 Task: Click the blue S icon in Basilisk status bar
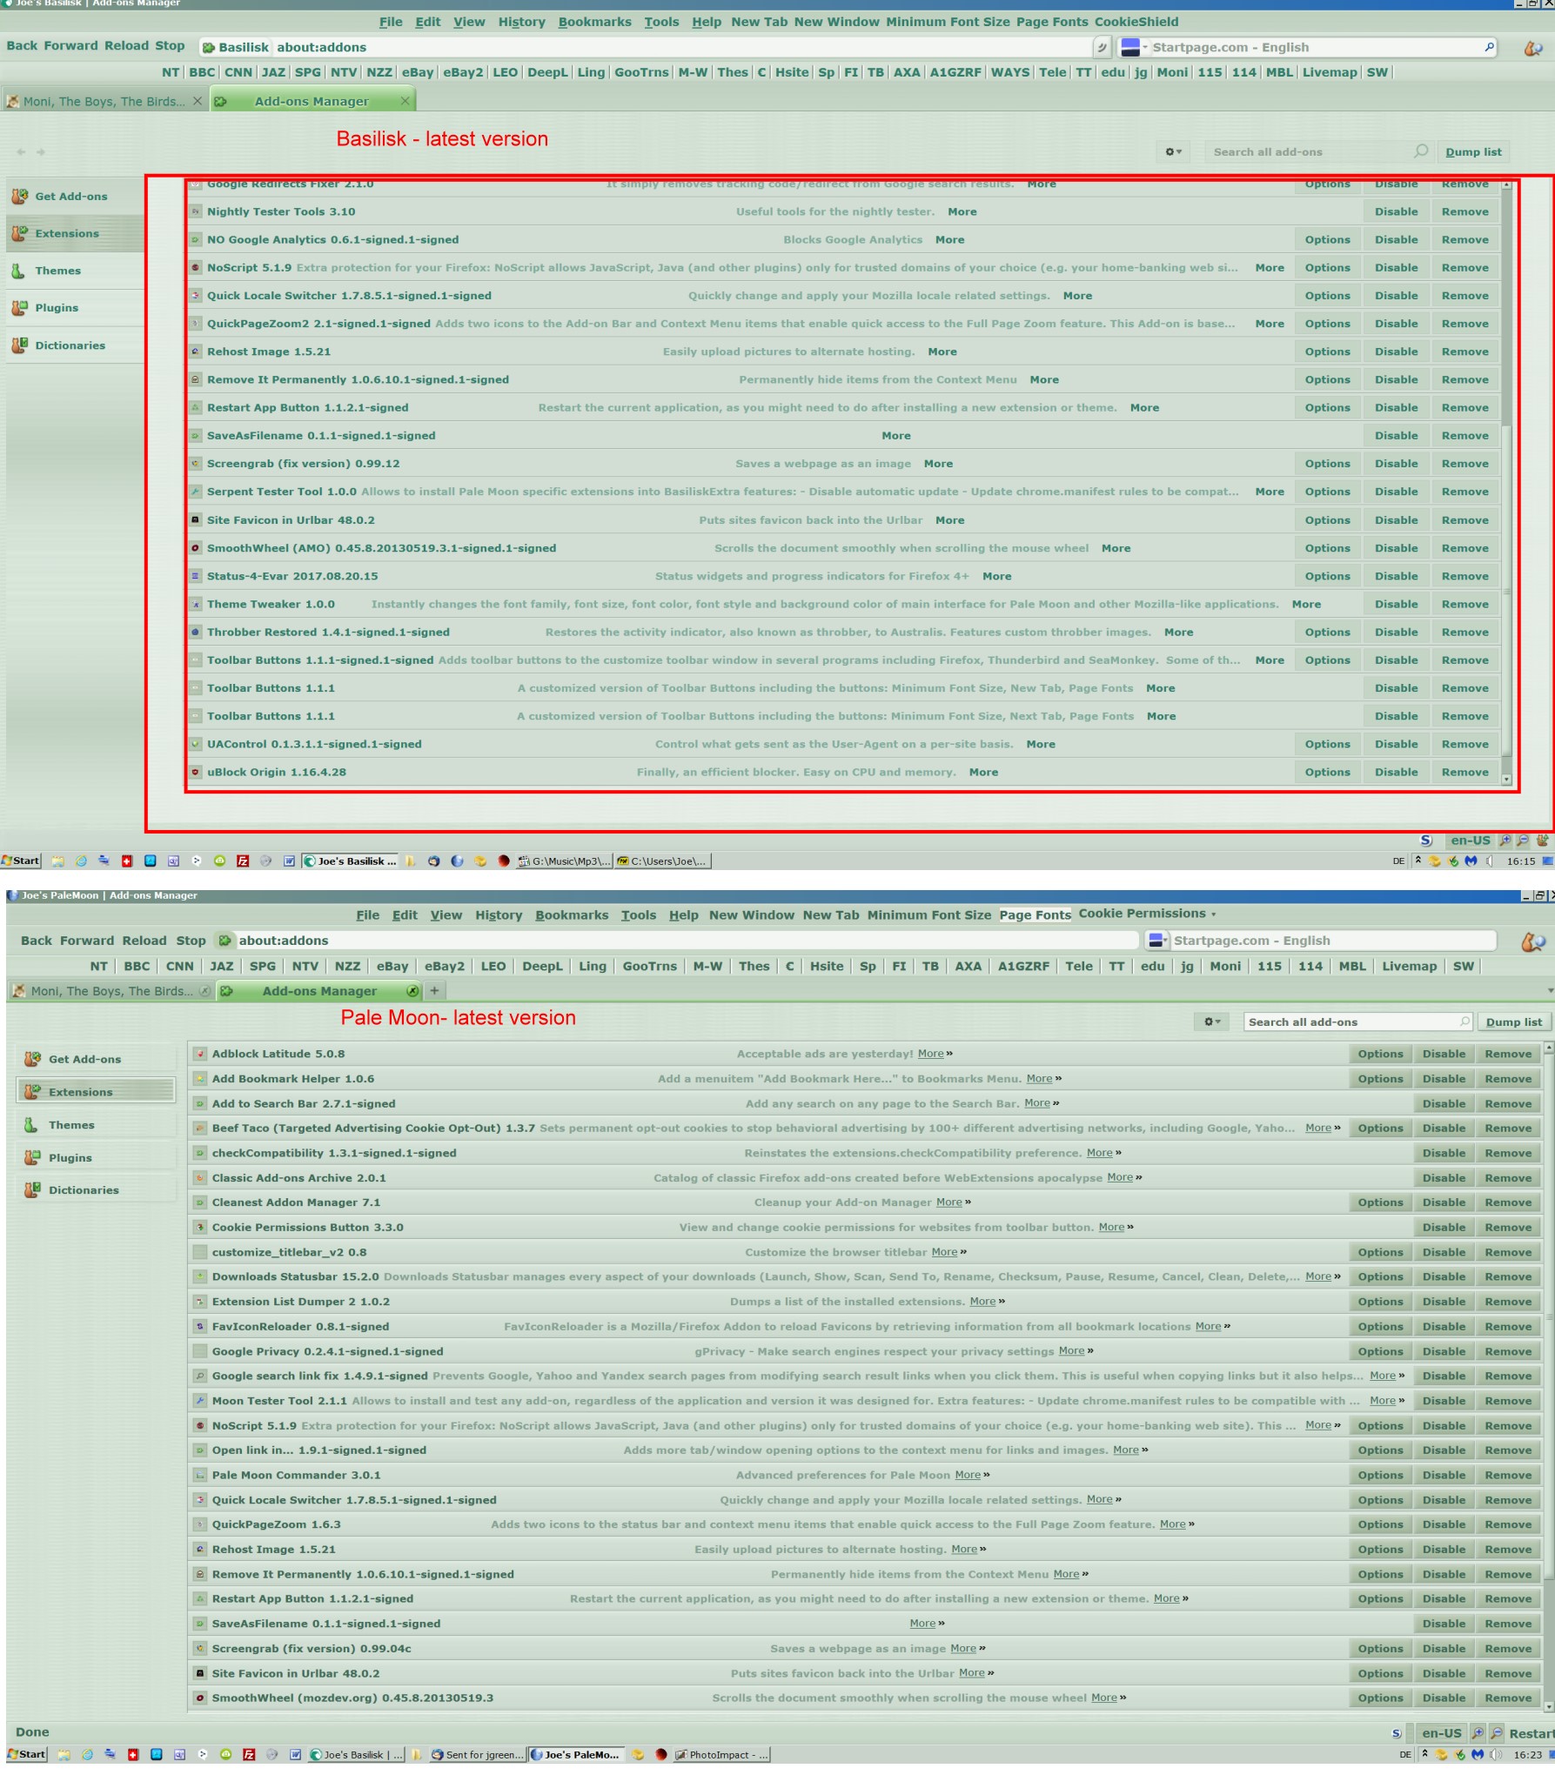tap(1425, 840)
